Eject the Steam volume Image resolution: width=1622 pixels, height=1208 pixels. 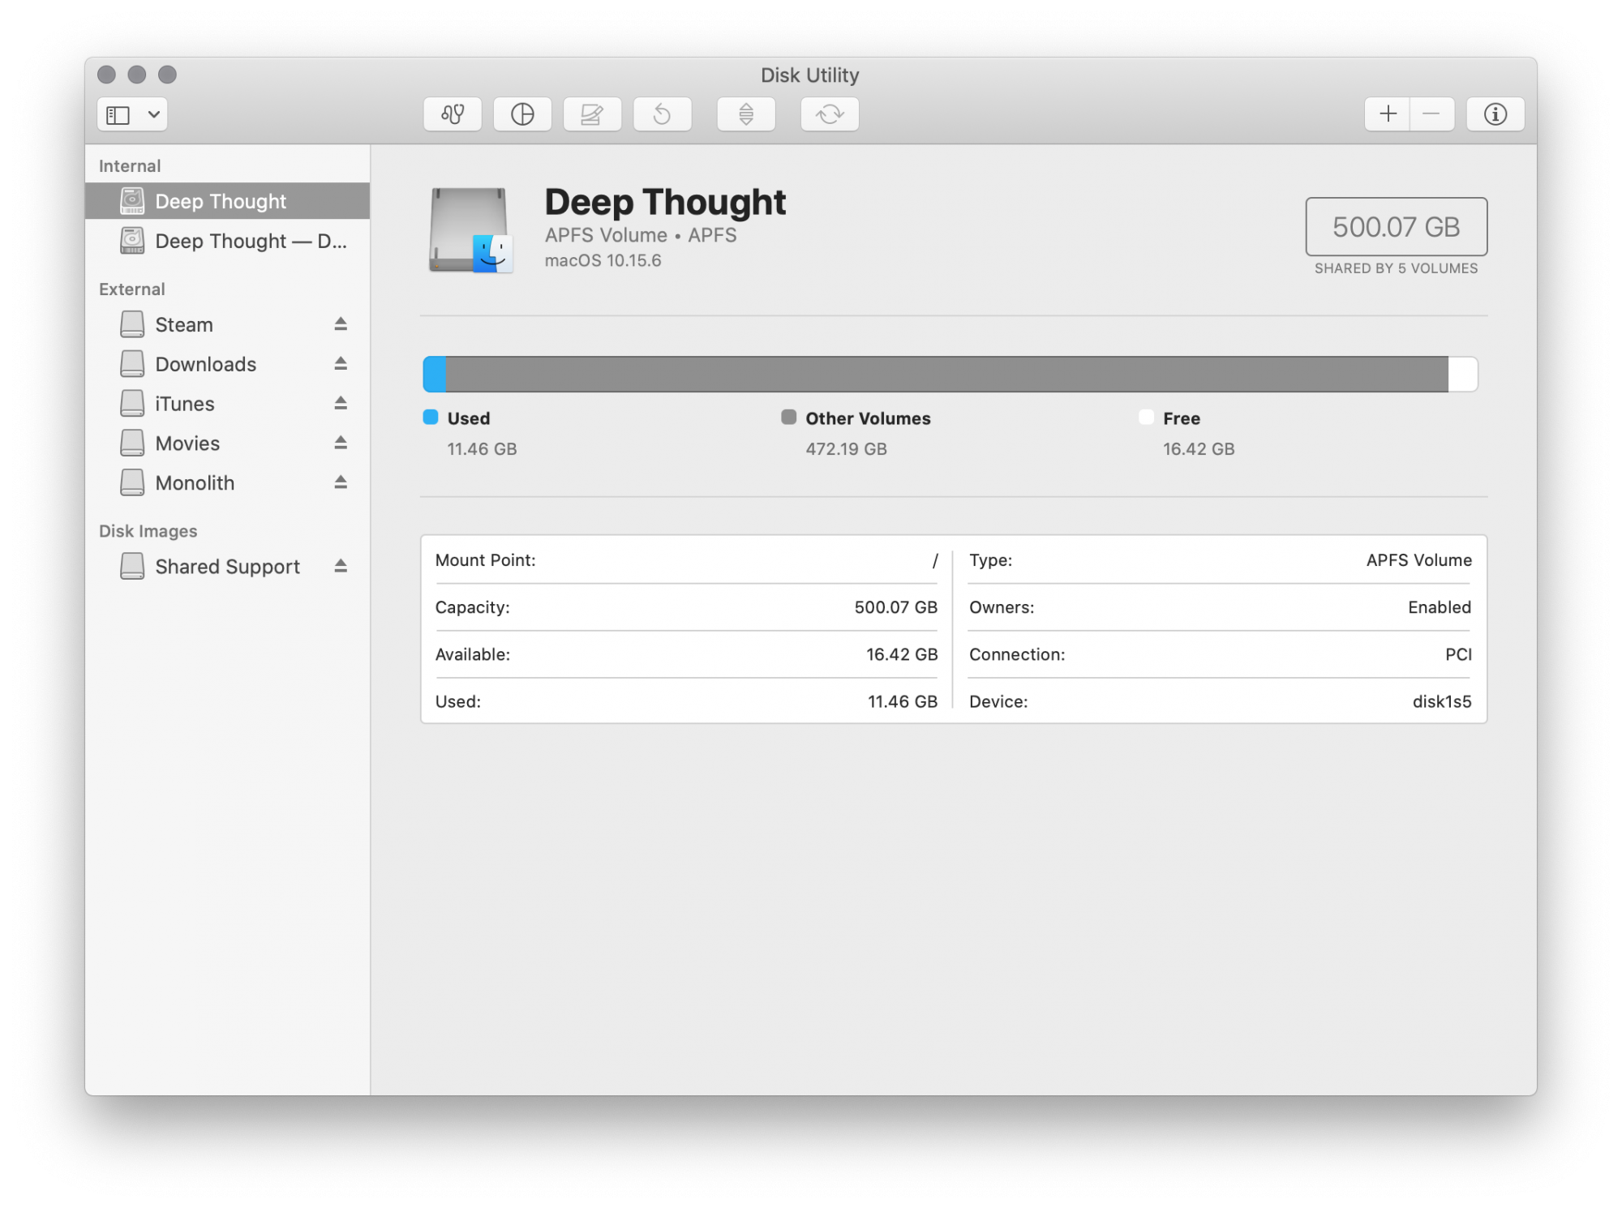point(341,324)
